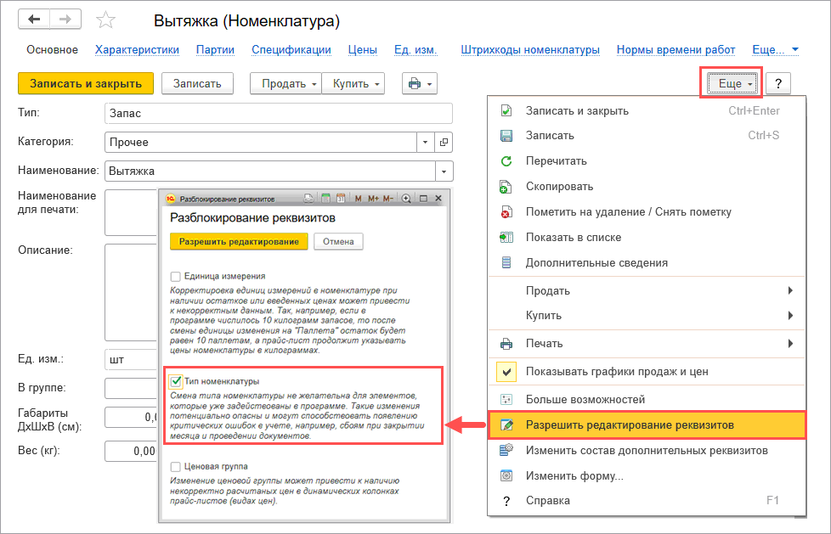Open the Характеристики tab
Viewport: 831px width, 534px height.
tap(137, 50)
